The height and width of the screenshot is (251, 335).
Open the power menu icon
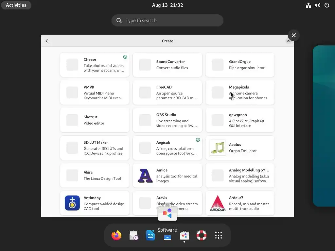(x=327, y=5)
